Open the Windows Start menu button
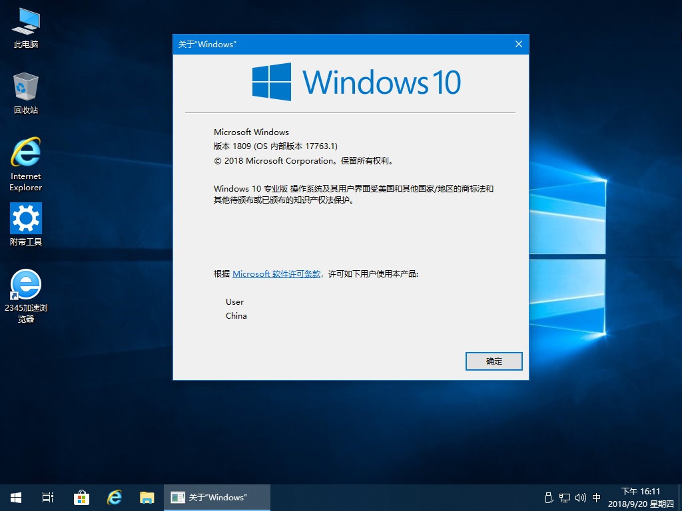682x511 pixels. [16, 498]
